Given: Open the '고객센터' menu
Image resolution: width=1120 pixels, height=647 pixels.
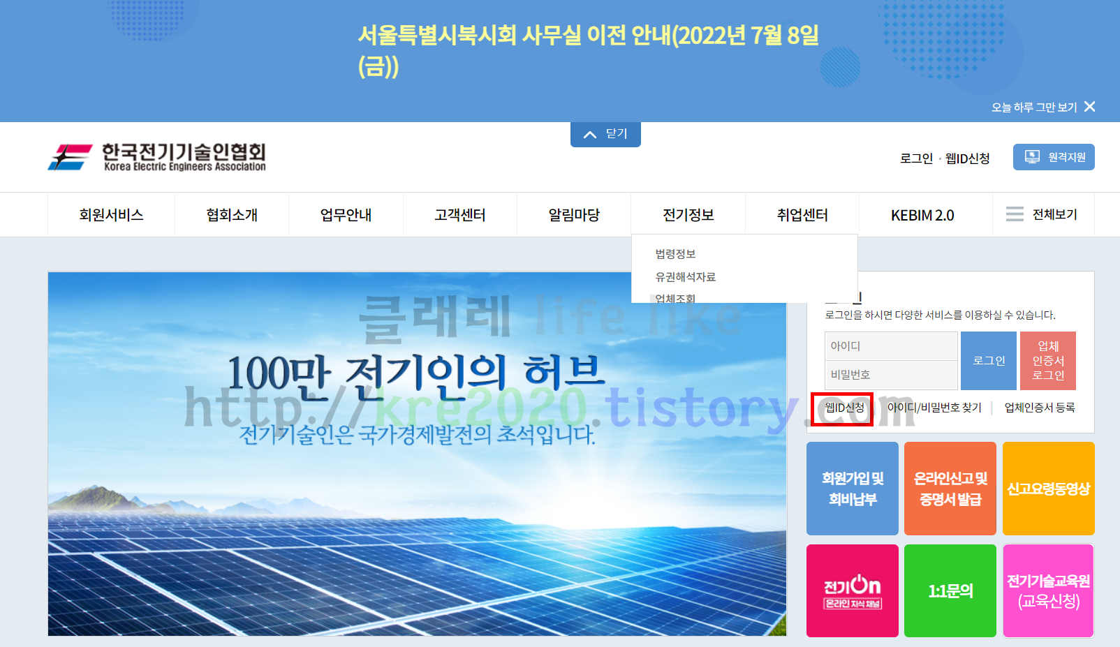Looking at the screenshot, I should click(459, 215).
